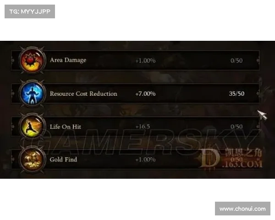Click the +7.00% Resource Cost Reduction value
This screenshot has width=275, height=220.
[x=146, y=93]
